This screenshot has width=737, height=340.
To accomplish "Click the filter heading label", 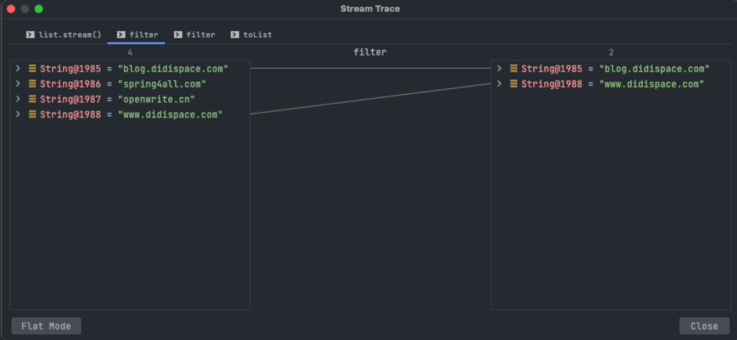I will tap(370, 52).
